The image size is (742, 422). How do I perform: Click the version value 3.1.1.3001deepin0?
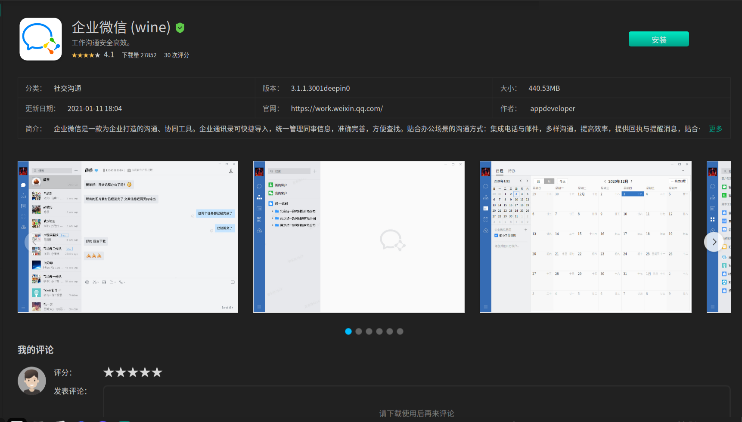pos(320,88)
